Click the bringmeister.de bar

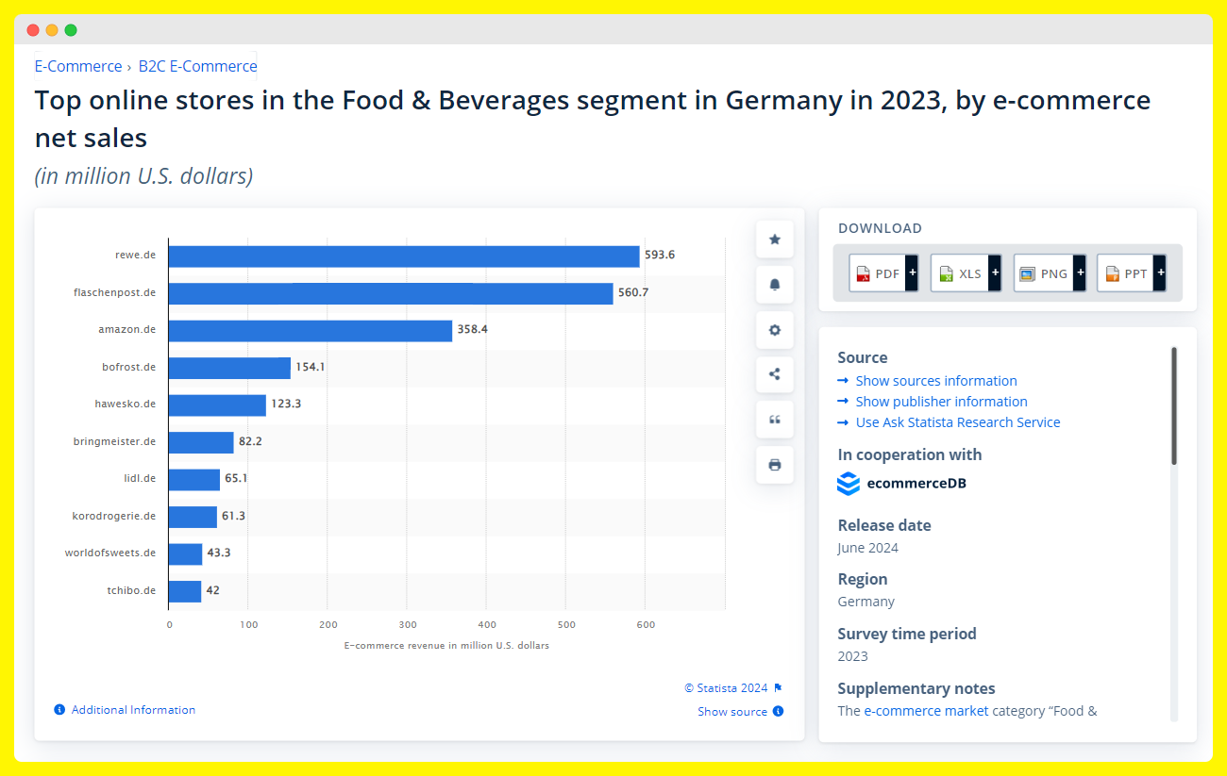coord(201,442)
